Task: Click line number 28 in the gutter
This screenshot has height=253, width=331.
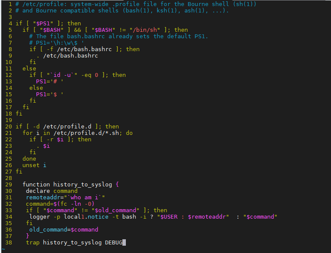Action: [x=9, y=178]
